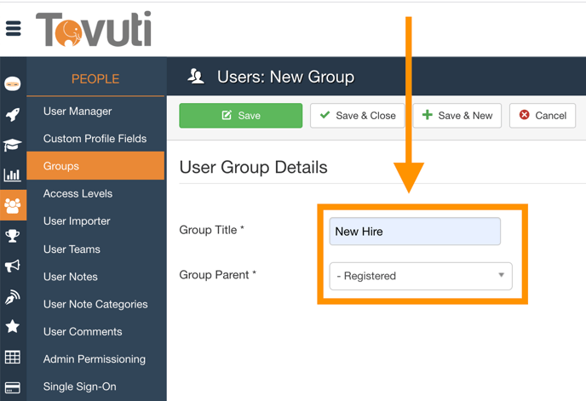Open the table grid icon in sidebar
586x401 pixels.
(x=13, y=357)
